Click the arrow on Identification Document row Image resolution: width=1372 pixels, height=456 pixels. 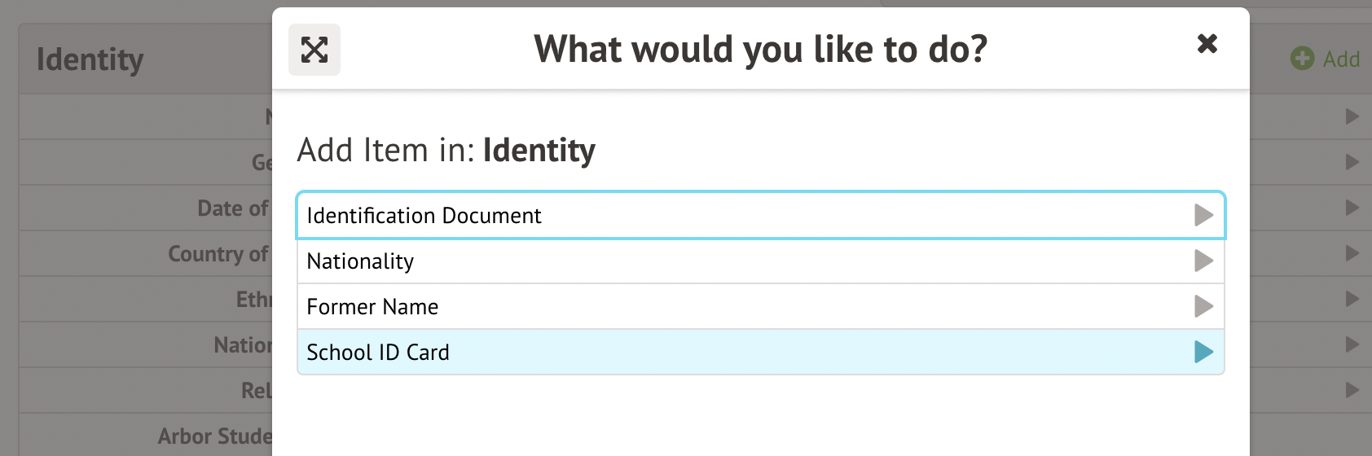[1203, 216]
